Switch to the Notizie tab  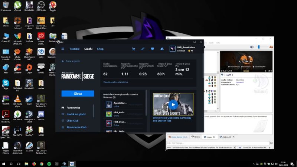pos(75,49)
